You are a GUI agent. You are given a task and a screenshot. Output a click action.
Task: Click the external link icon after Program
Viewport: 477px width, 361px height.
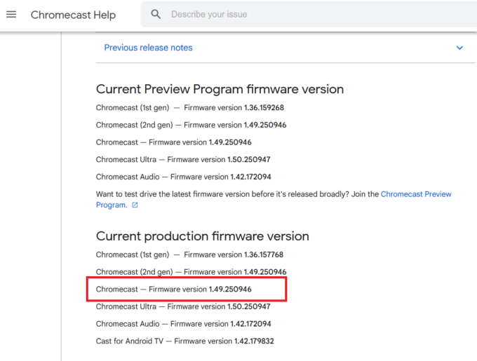tap(135, 205)
